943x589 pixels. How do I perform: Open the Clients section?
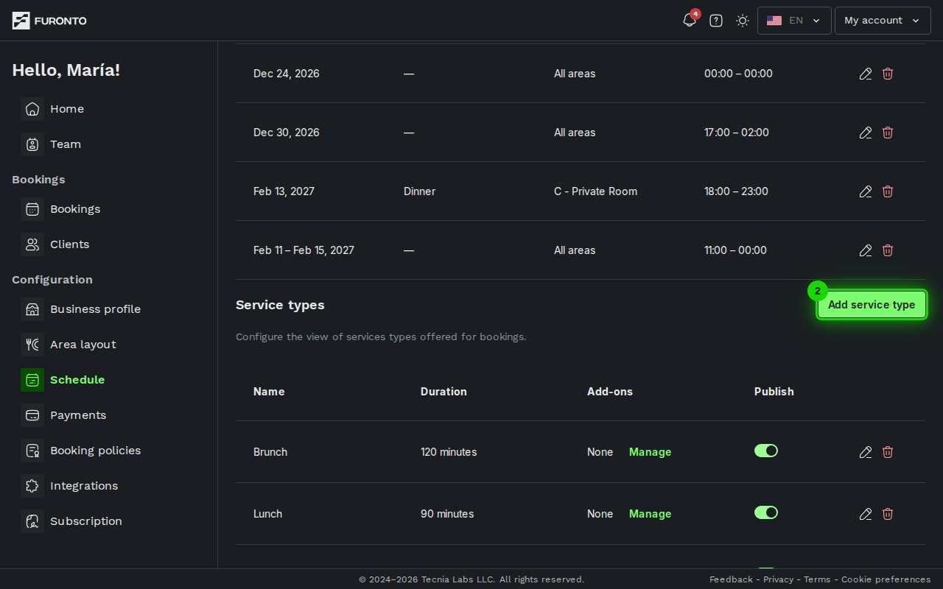click(x=70, y=244)
